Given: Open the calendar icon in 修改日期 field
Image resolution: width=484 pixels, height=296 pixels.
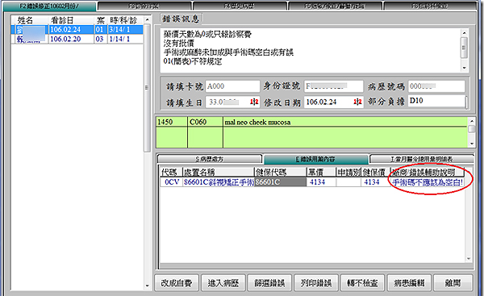Looking at the screenshot, I should coord(357,102).
